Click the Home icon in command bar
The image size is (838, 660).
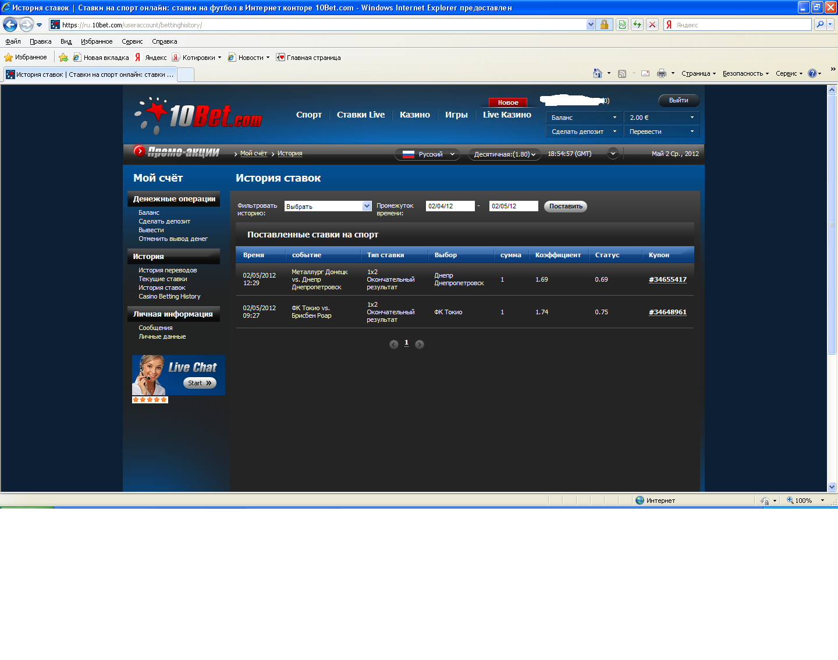597,73
